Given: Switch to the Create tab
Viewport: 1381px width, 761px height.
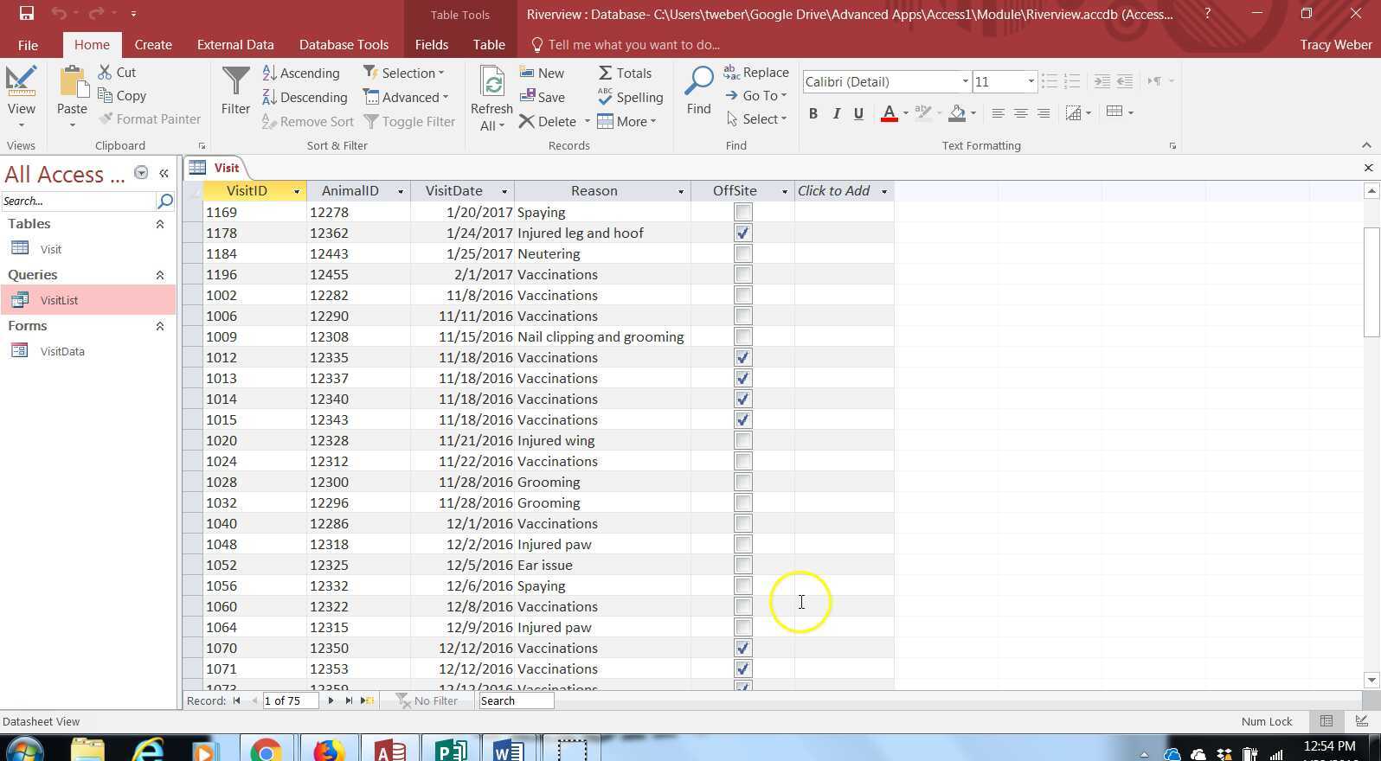Looking at the screenshot, I should pyautogui.click(x=153, y=45).
